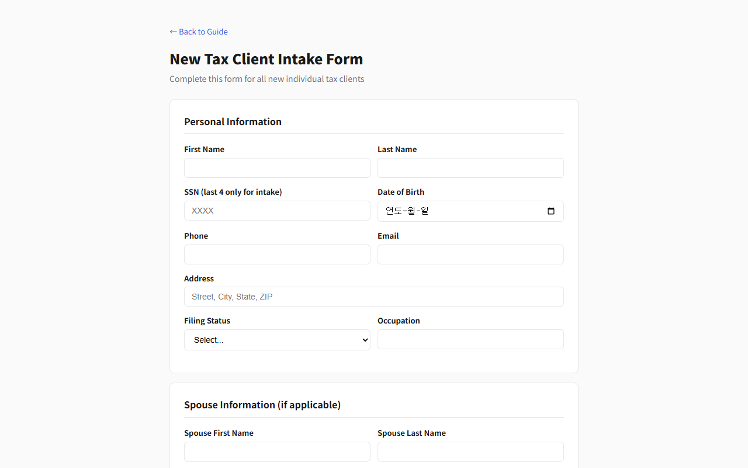Viewport: 748px width, 468px height.
Task: Select the SSN last 4 input box
Action: 277,211
